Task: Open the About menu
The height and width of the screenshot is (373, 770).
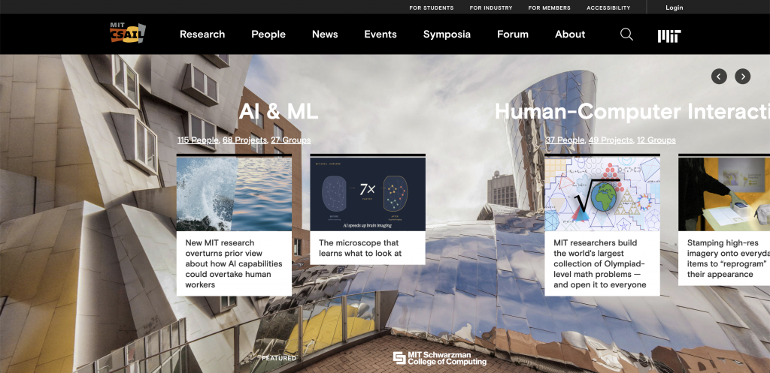Action: [x=570, y=35]
